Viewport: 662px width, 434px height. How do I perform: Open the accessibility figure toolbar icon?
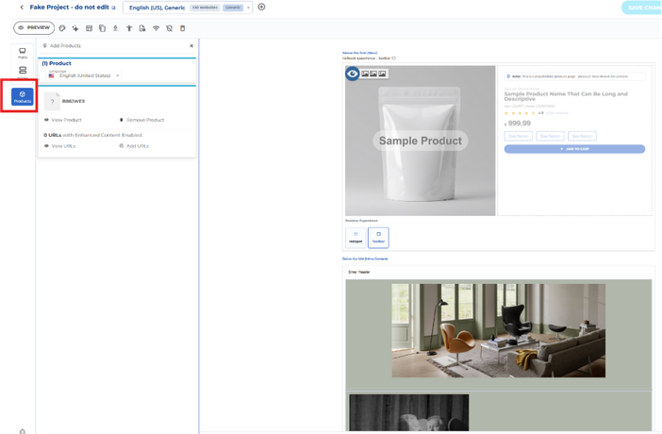coord(129,28)
